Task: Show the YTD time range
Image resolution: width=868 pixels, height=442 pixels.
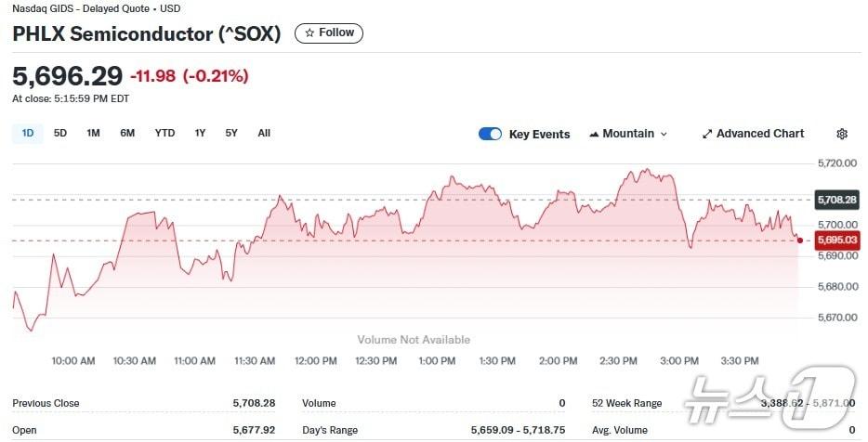Action: tap(164, 133)
